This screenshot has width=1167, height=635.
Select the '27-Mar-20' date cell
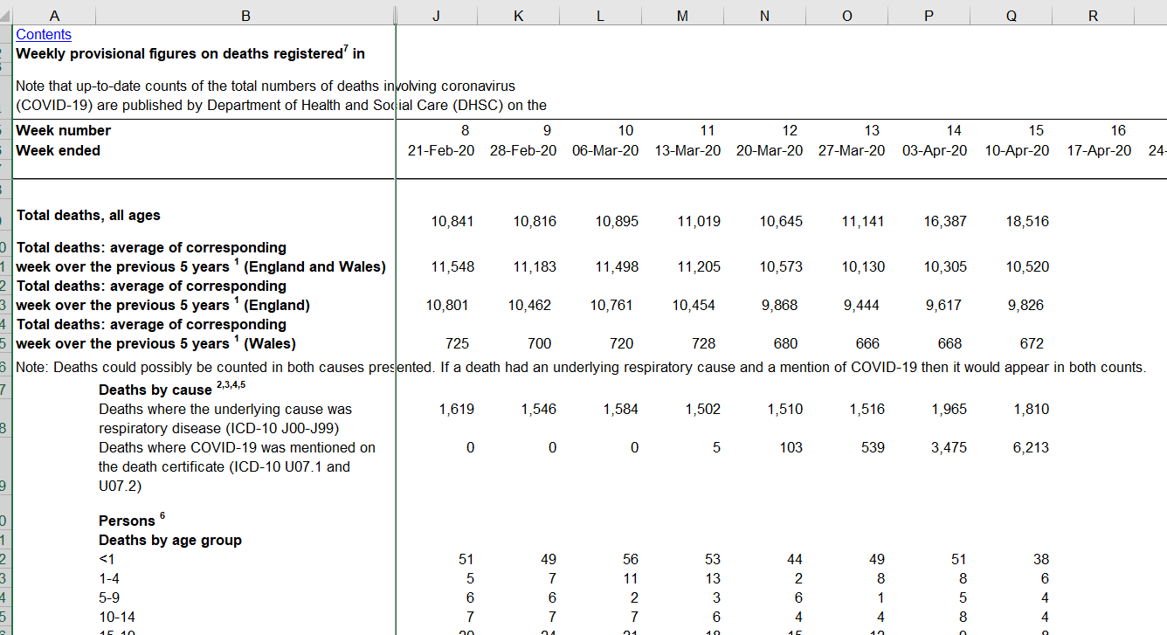852,150
